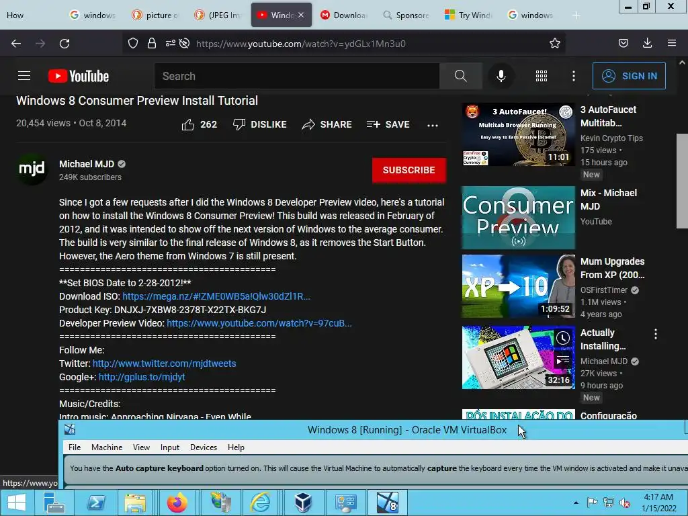The height and width of the screenshot is (516, 688).
Task: Click the Michael MJD channel name
Action: [87, 164]
